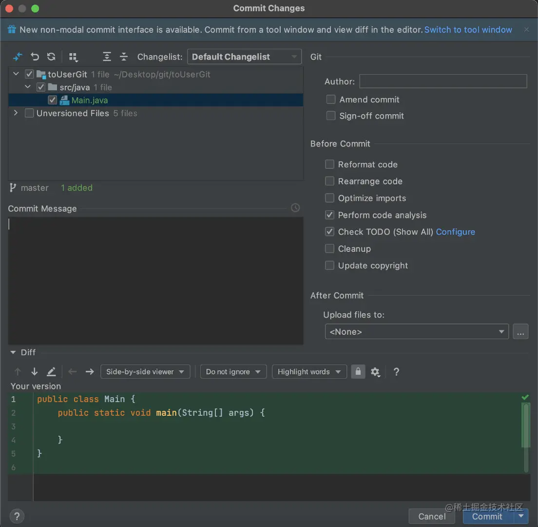
Task: Click the Author input field
Action: click(x=443, y=81)
